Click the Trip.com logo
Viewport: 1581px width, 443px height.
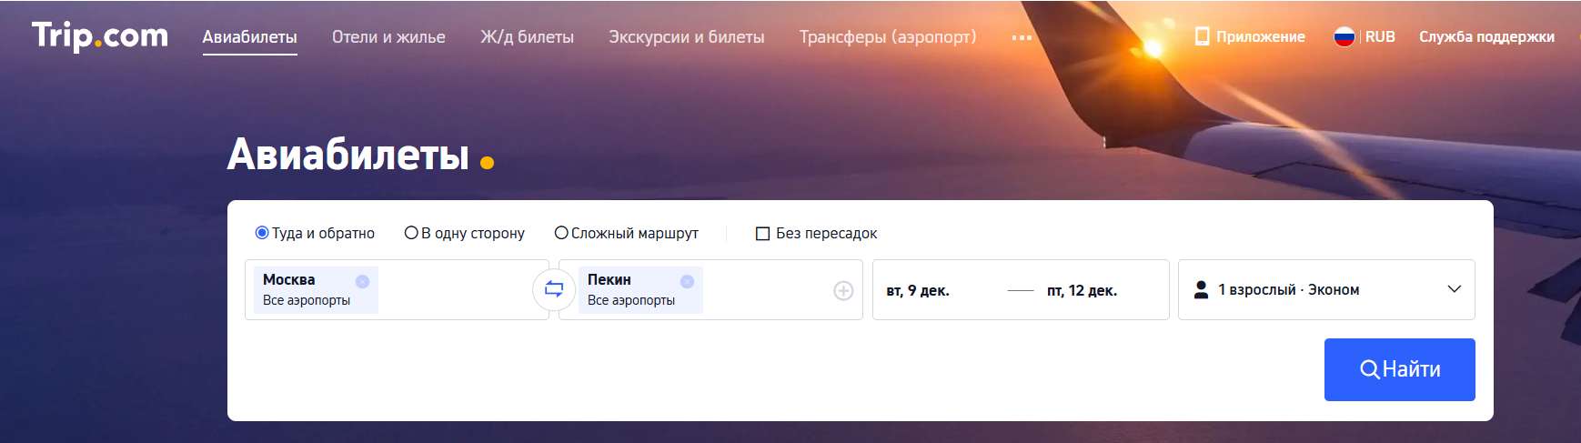coord(100,35)
